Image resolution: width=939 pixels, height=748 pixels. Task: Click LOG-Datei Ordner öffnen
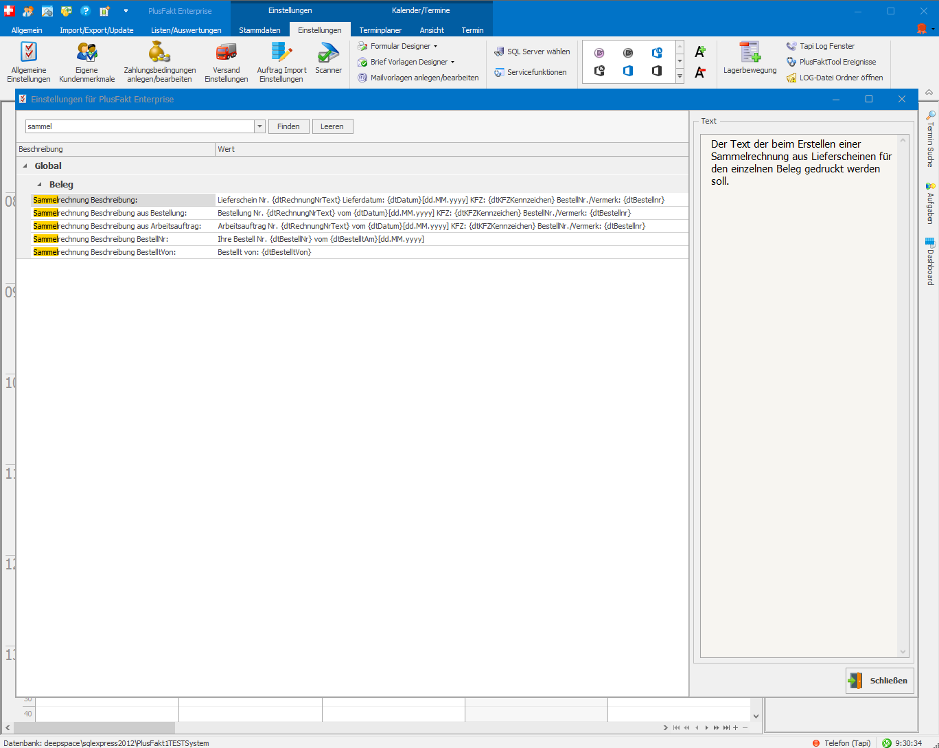coord(835,78)
